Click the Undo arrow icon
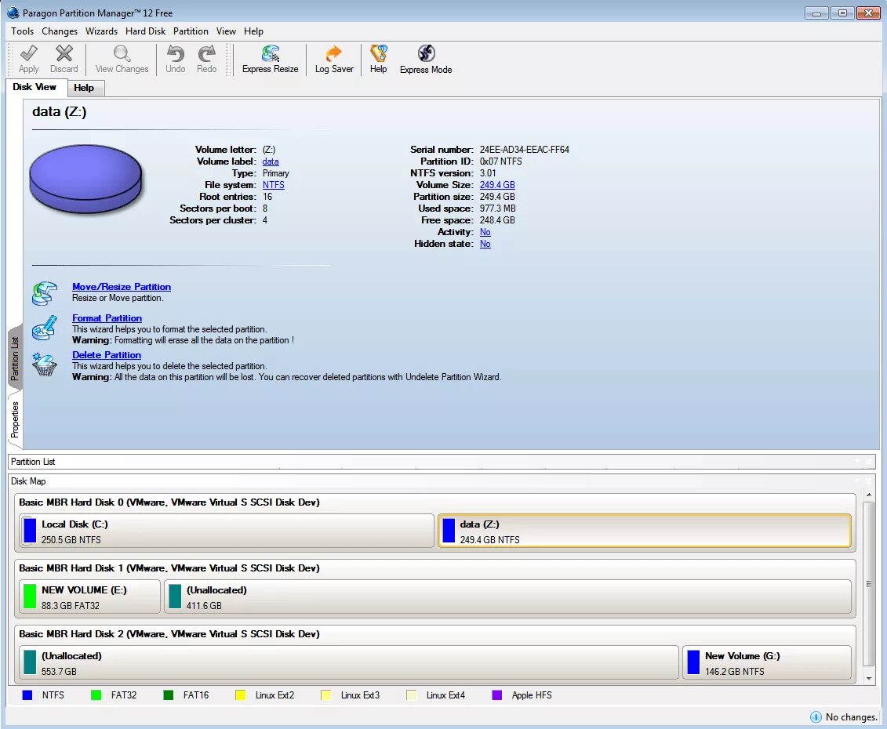887x729 pixels. tap(176, 54)
